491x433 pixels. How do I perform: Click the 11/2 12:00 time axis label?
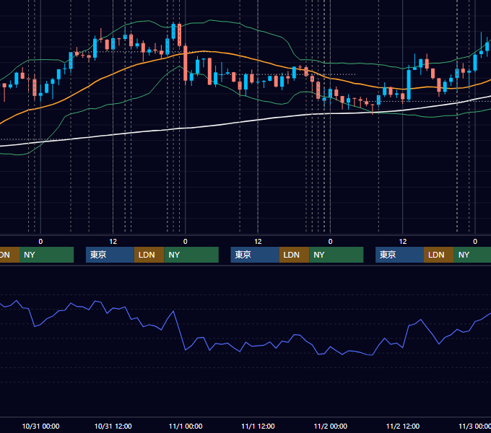[403, 426]
